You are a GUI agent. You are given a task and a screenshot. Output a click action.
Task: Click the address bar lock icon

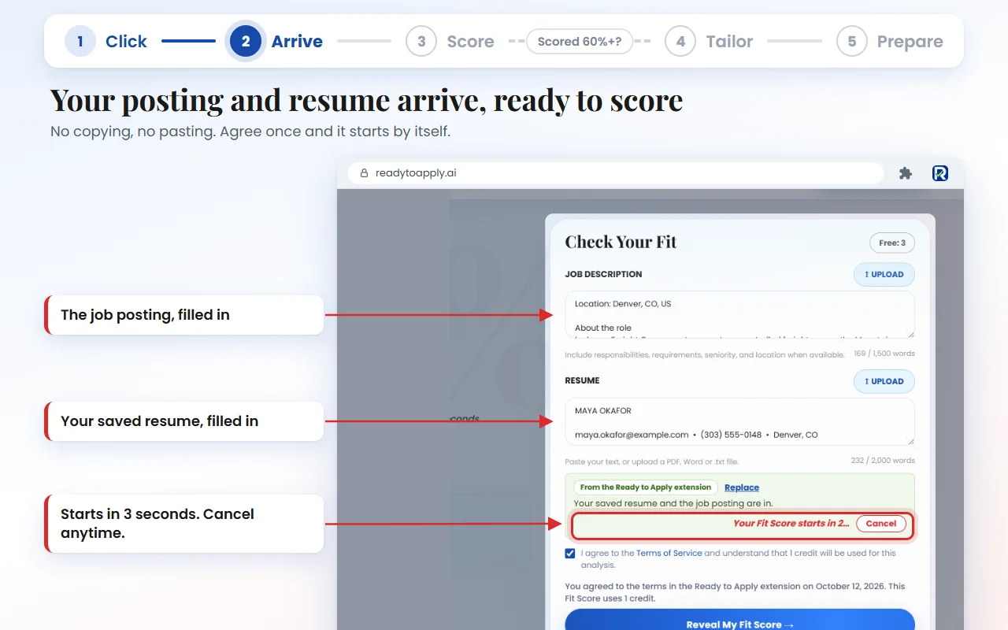point(364,173)
